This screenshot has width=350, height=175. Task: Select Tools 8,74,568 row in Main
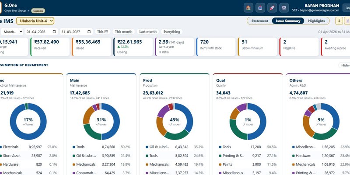101,147
